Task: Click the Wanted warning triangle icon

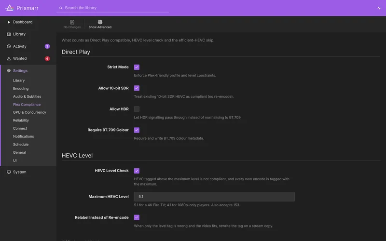Action: (x=9, y=58)
